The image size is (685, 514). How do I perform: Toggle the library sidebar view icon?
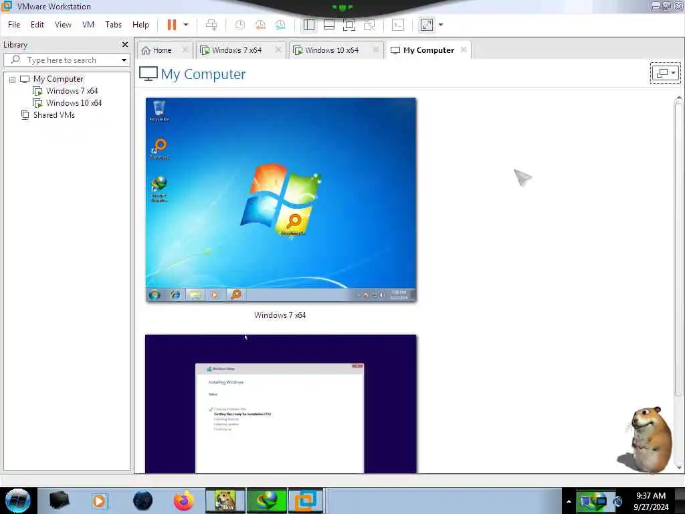pyautogui.click(x=309, y=25)
